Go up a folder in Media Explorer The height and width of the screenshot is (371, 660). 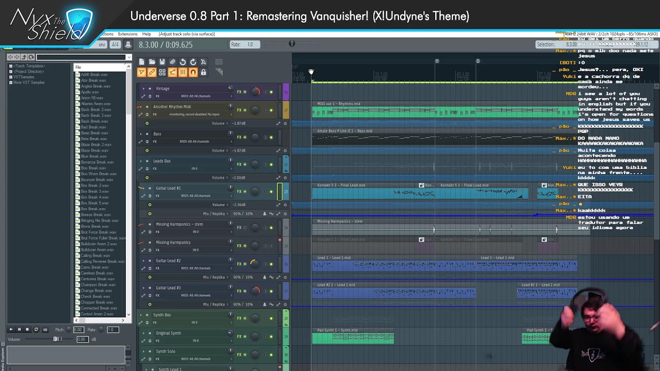coord(24,57)
